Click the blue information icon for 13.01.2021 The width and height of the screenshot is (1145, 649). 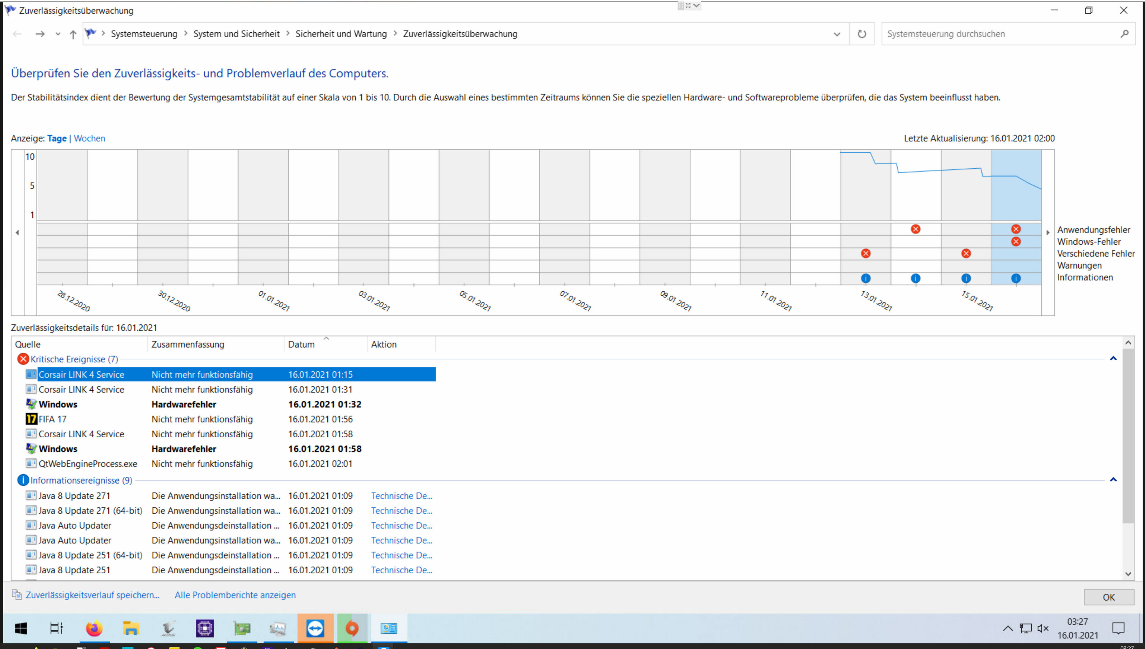tap(866, 278)
